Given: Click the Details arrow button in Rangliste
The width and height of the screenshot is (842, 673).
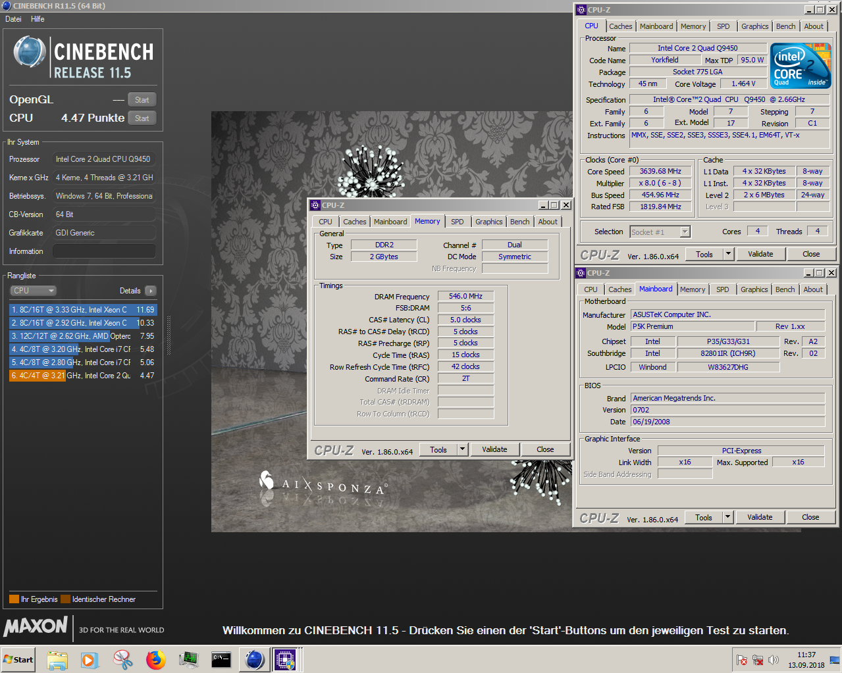Looking at the screenshot, I should 151,291.
